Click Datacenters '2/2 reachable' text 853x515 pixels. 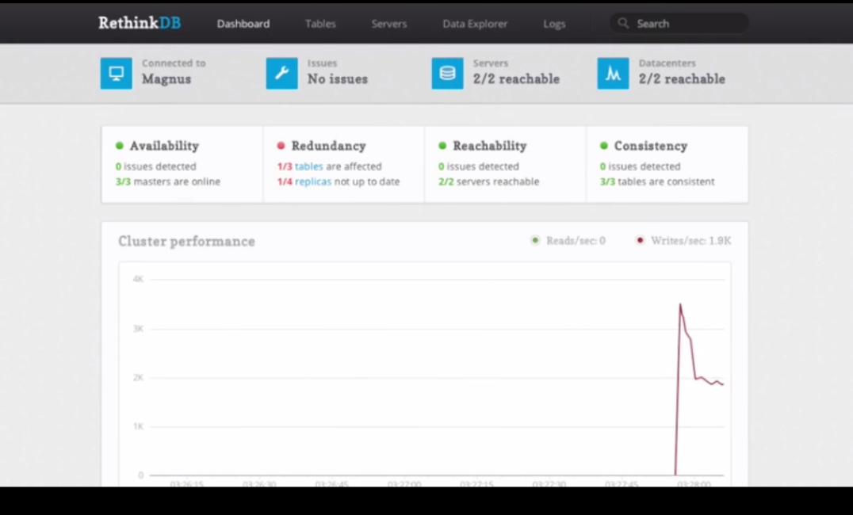[682, 79]
